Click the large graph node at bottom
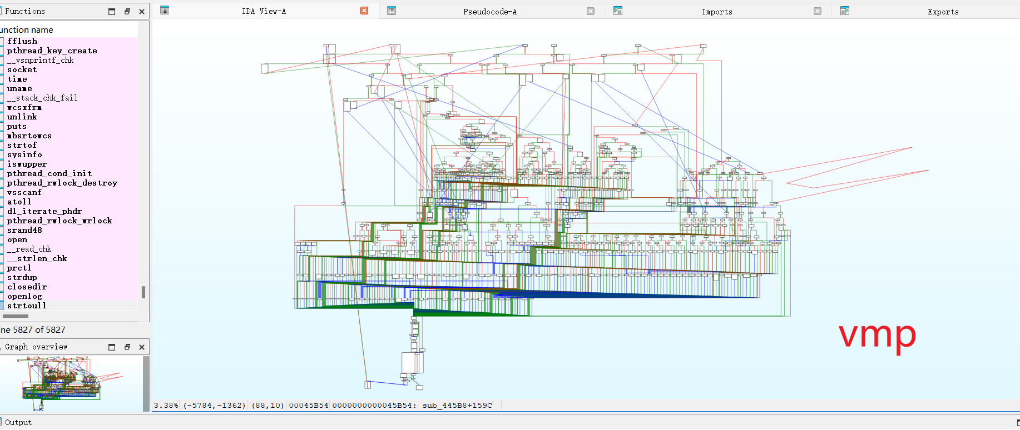The width and height of the screenshot is (1020, 430). (412, 363)
